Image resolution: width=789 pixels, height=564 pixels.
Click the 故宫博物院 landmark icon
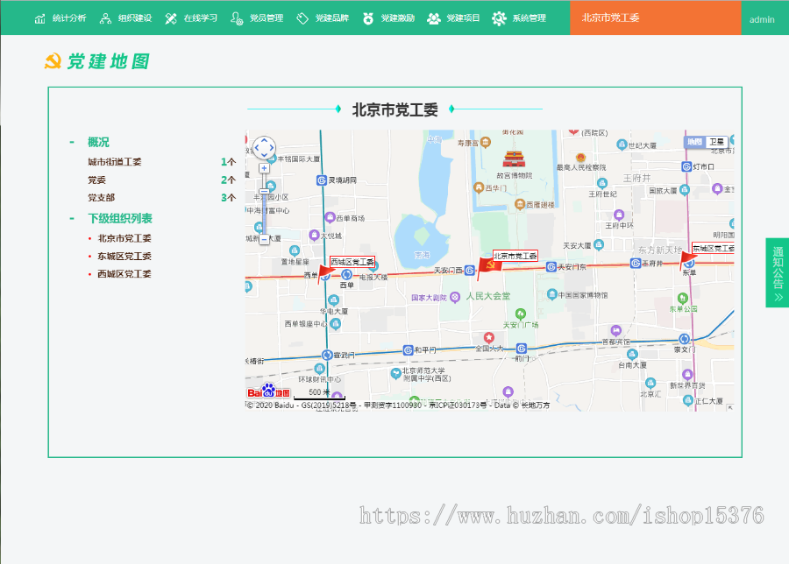click(x=515, y=159)
